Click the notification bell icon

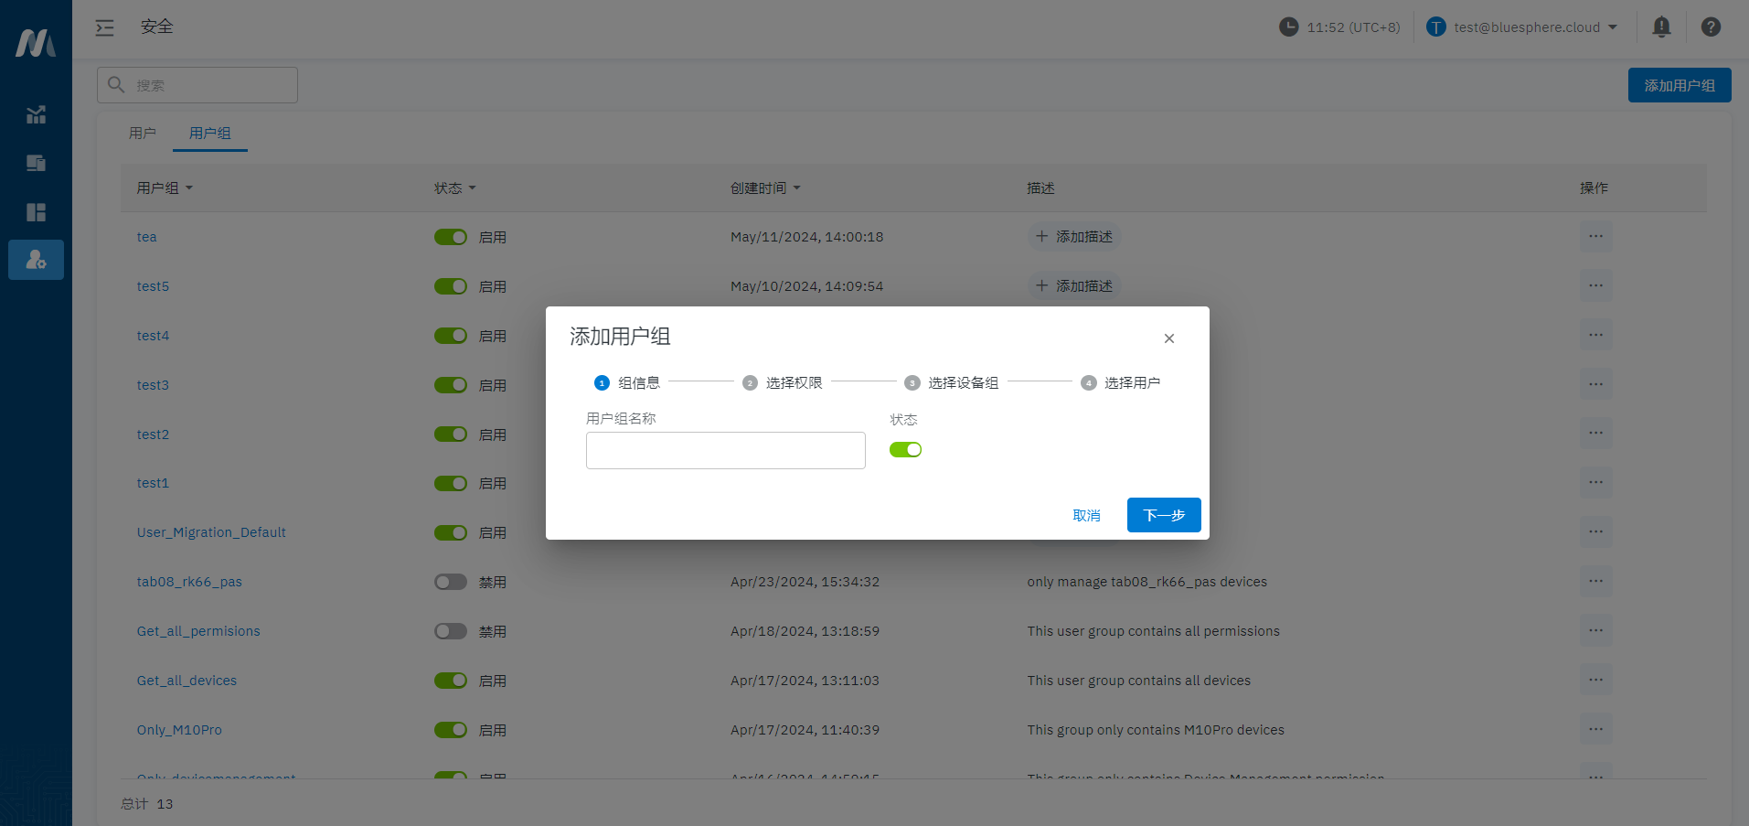(x=1661, y=27)
